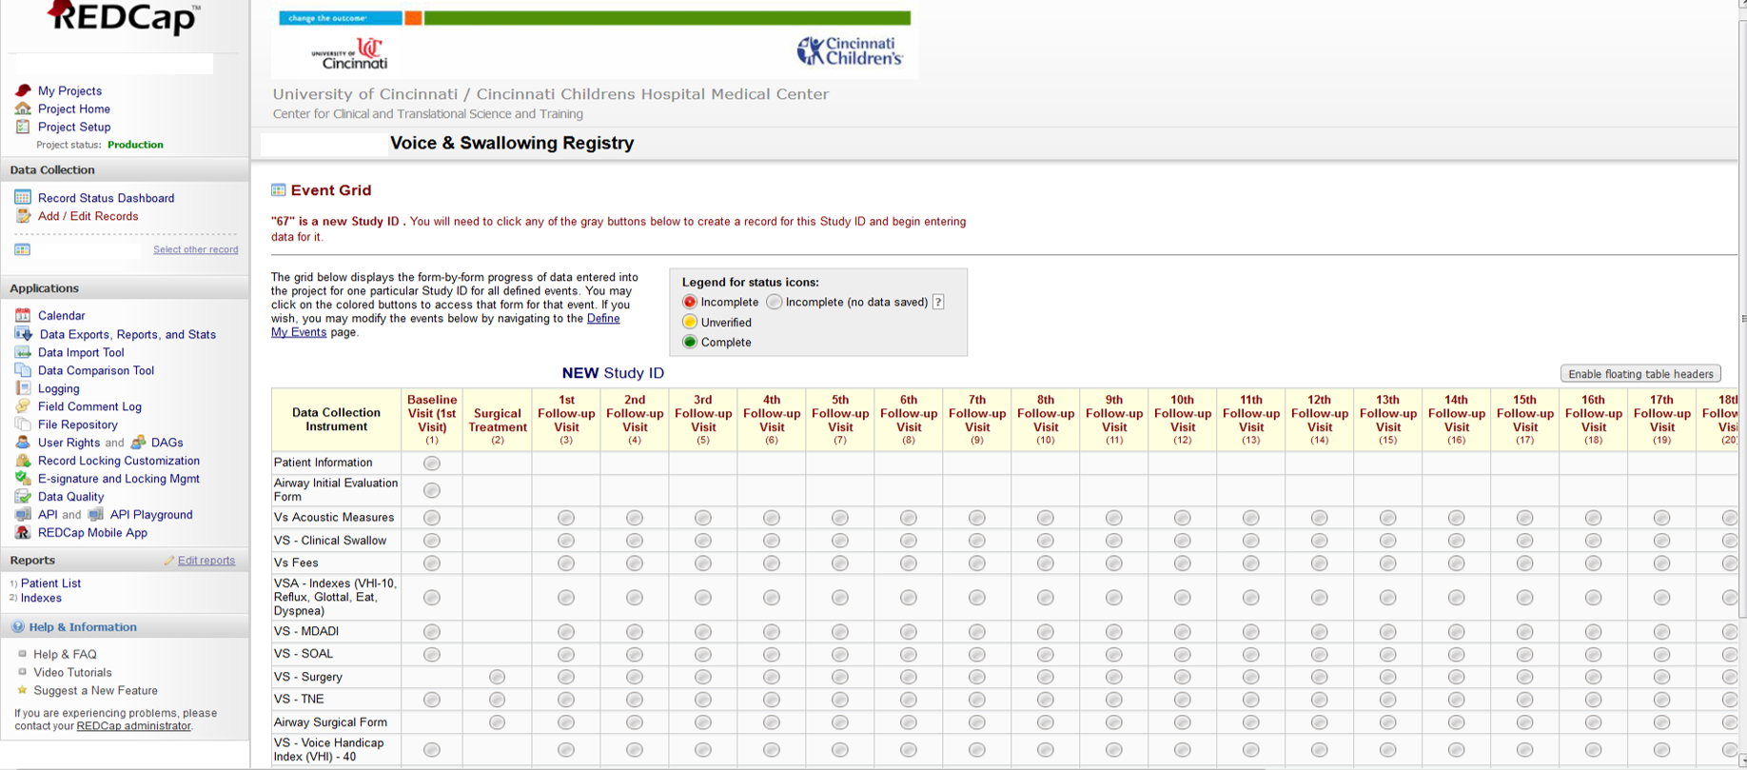Click the legend help question mark icon

[x=938, y=302]
